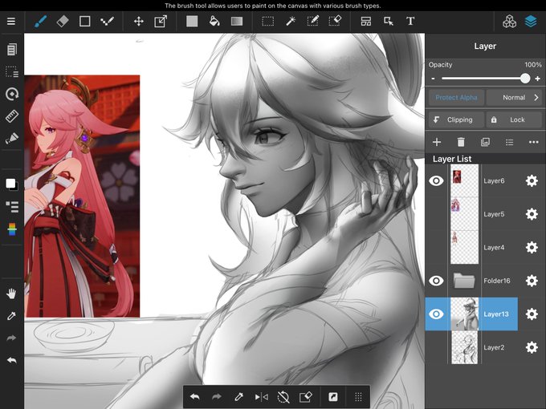The height and width of the screenshot is (409, 546).
Task: Click redo arrow in left sidebar
Action: (11, 338)
